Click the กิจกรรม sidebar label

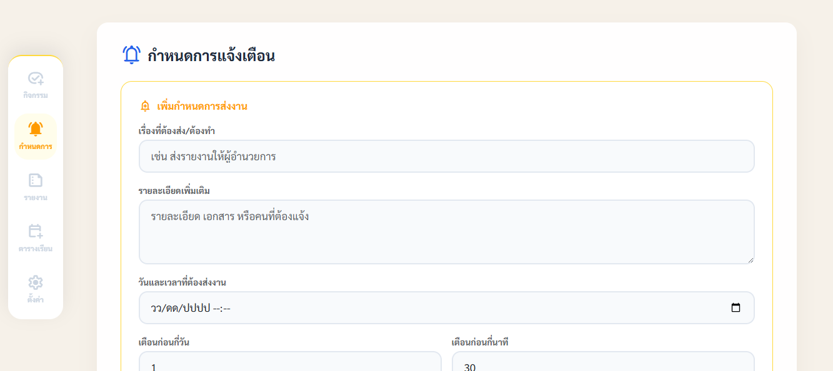click(36, 95)
